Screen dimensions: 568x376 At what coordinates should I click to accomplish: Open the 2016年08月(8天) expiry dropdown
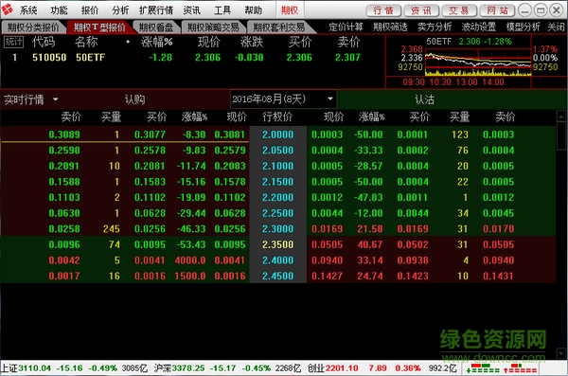coord(283,99)
